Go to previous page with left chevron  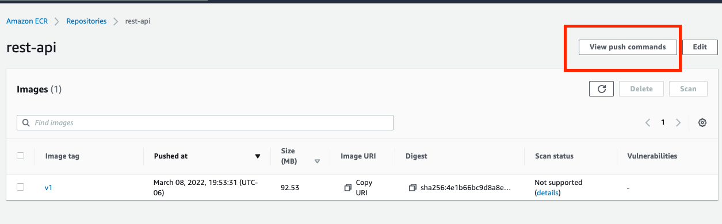point(648,122)
